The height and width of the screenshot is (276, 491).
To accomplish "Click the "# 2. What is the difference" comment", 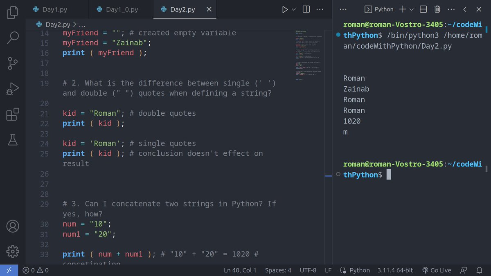I will (x=169, y=88).
